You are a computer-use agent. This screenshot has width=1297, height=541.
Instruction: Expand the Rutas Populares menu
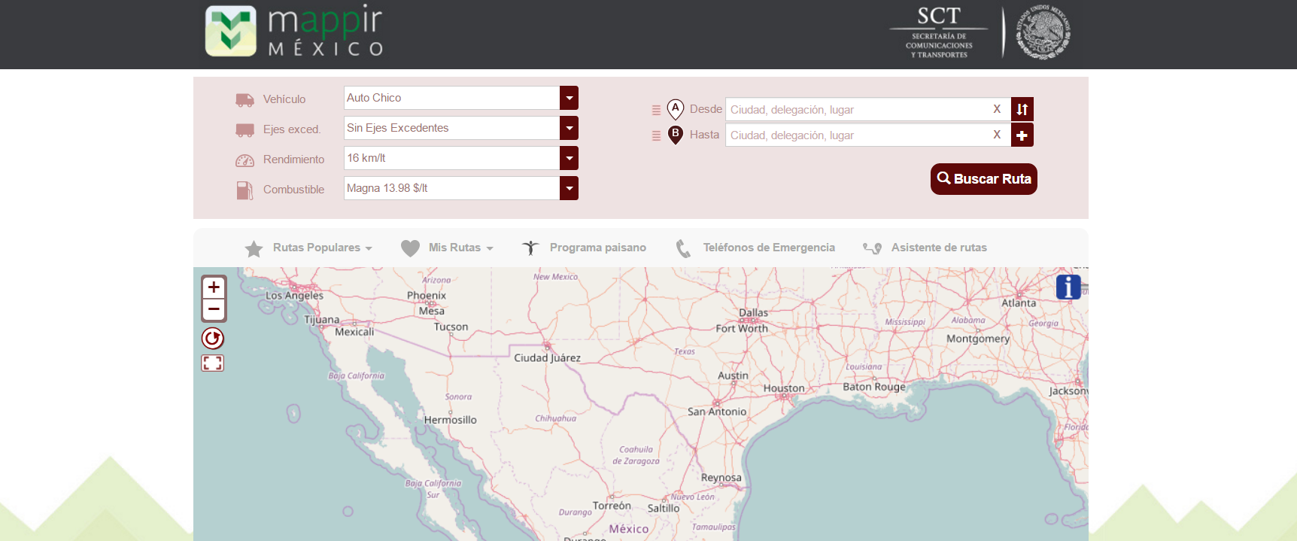pos(322,248)
